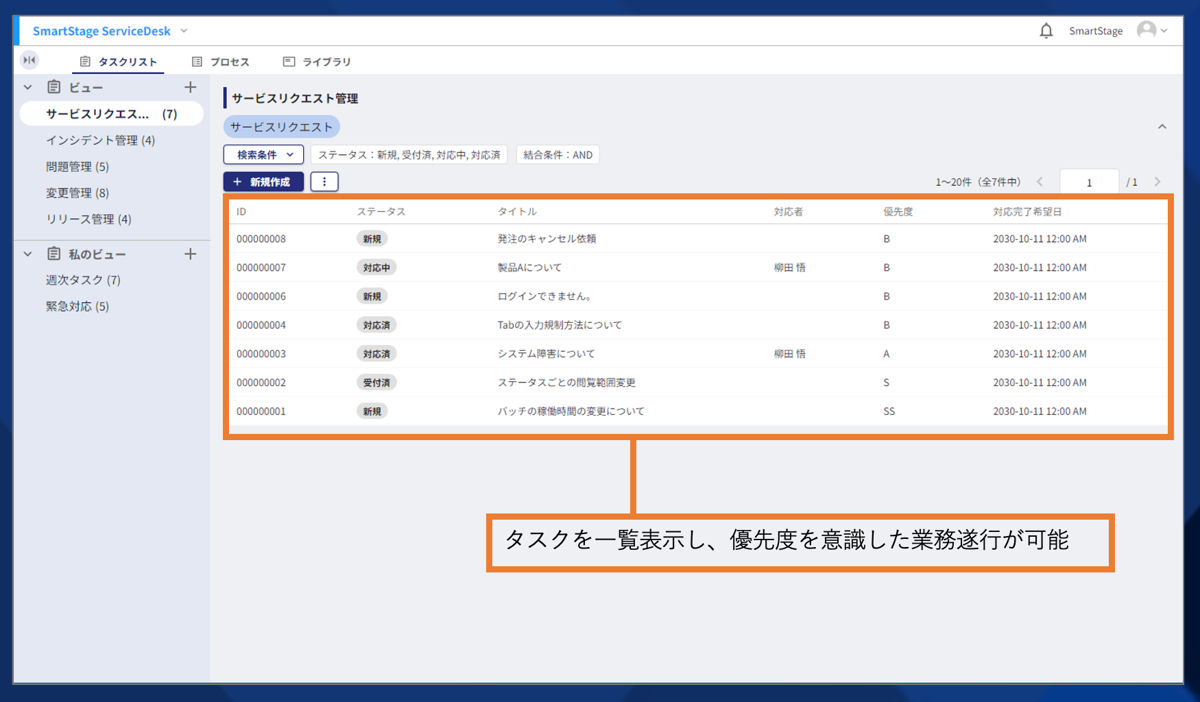
Task: Open ticket 000000008
Action: tap(261, 239)
